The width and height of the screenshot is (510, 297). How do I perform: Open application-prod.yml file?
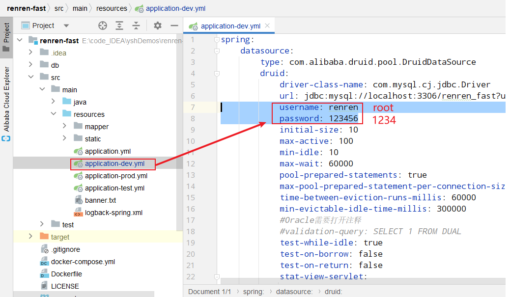click(116, 176)
